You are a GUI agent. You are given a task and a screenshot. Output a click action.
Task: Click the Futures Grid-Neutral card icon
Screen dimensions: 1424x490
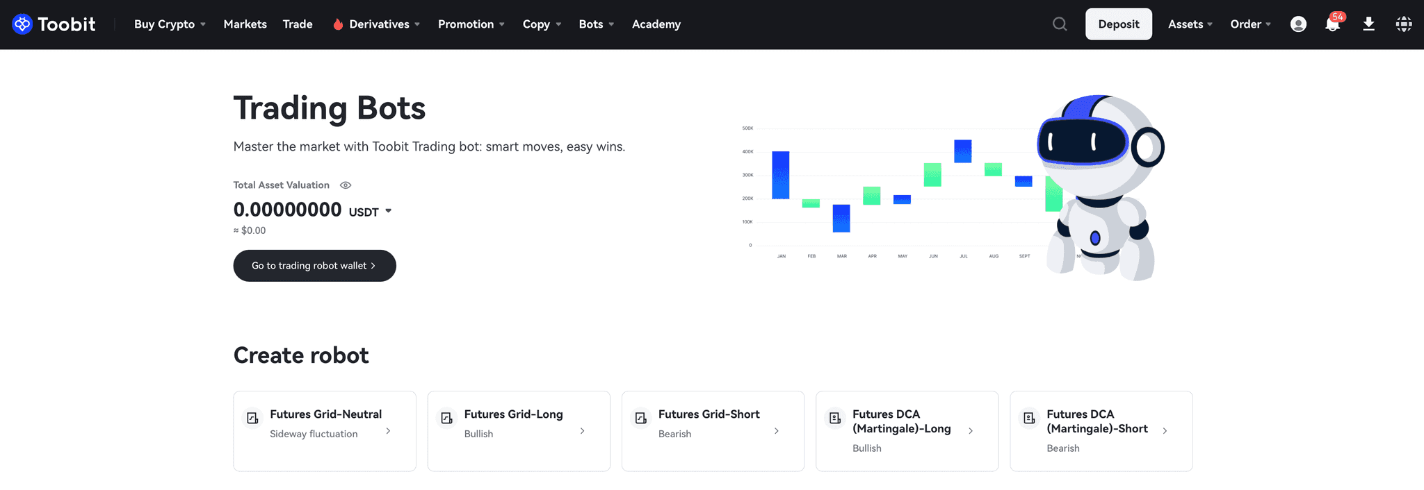point(253,418)
